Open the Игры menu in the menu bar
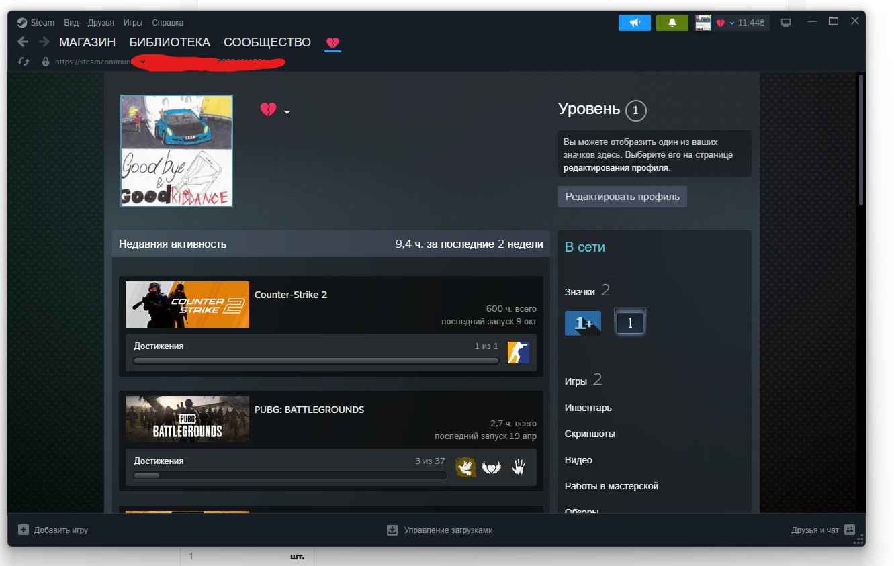This screenshot has height=566, width=894. point(133,22)
